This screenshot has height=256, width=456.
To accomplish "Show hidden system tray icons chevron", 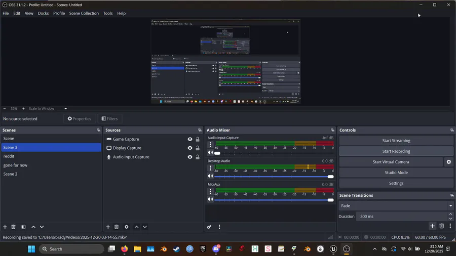I will click(374, 249).
